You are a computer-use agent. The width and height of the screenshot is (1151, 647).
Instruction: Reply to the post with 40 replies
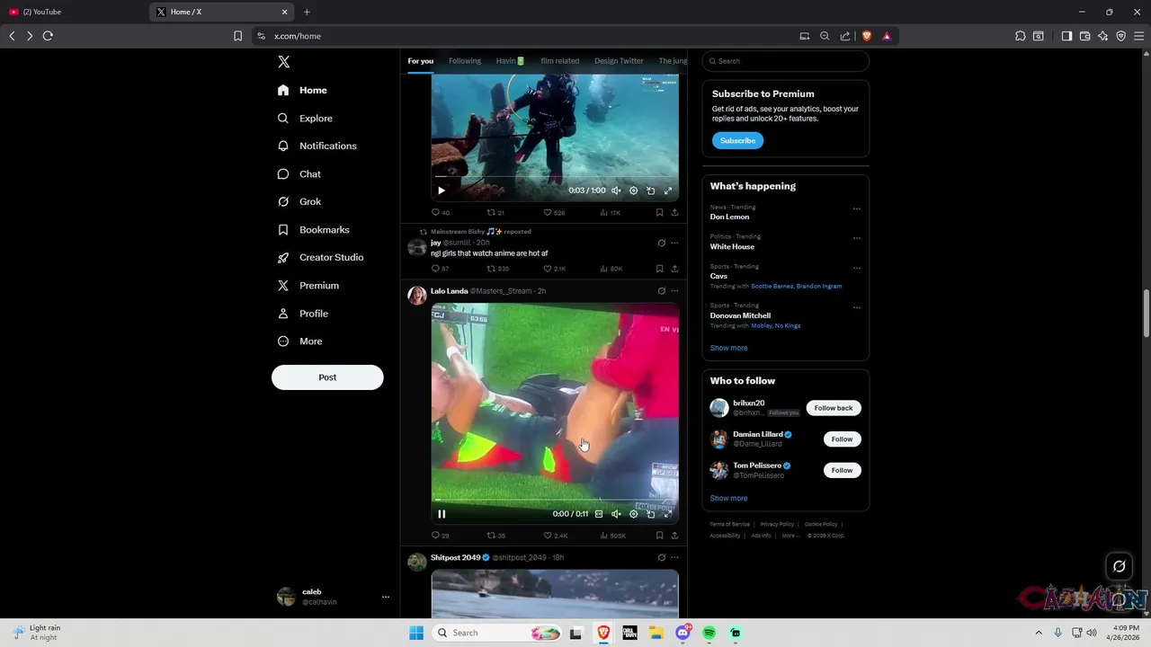(x=440, y=213)
